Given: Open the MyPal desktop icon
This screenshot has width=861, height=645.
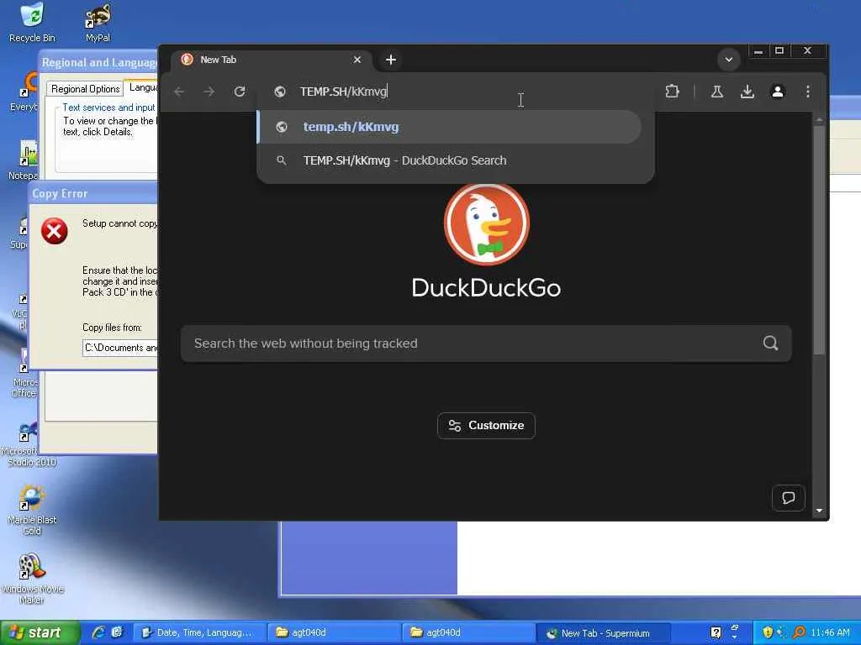Looking at the screenshot, I should pos(98,23).
